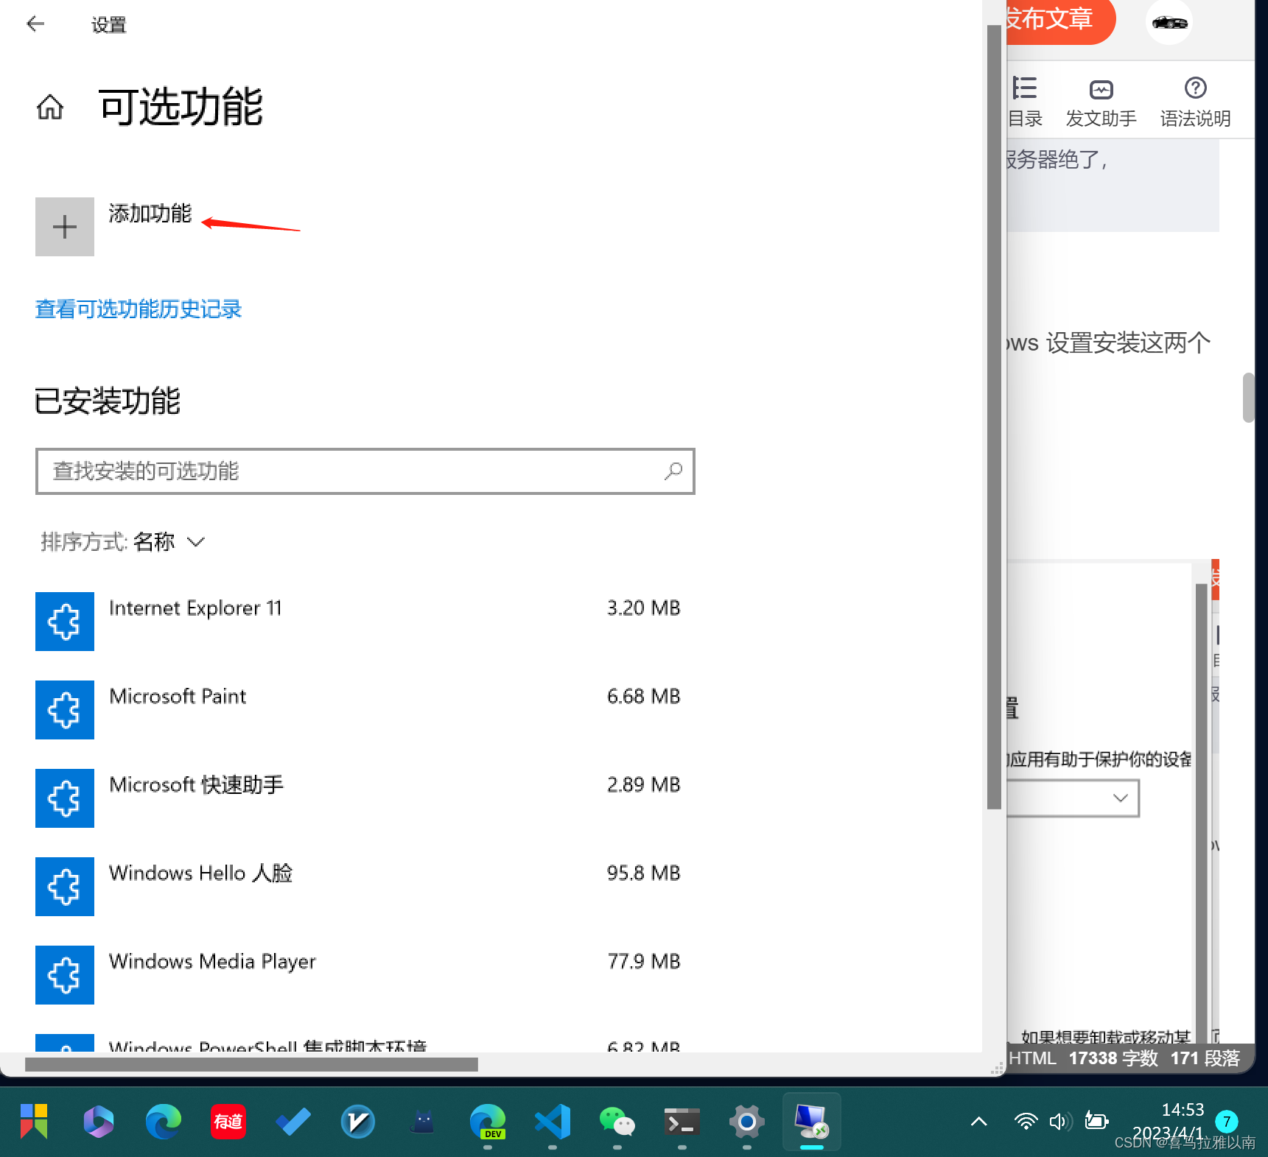Open the round V app icon on taskbar
Image resolution: width=1268 pixels, height=1157 pixels.
tap(358, 1122)
